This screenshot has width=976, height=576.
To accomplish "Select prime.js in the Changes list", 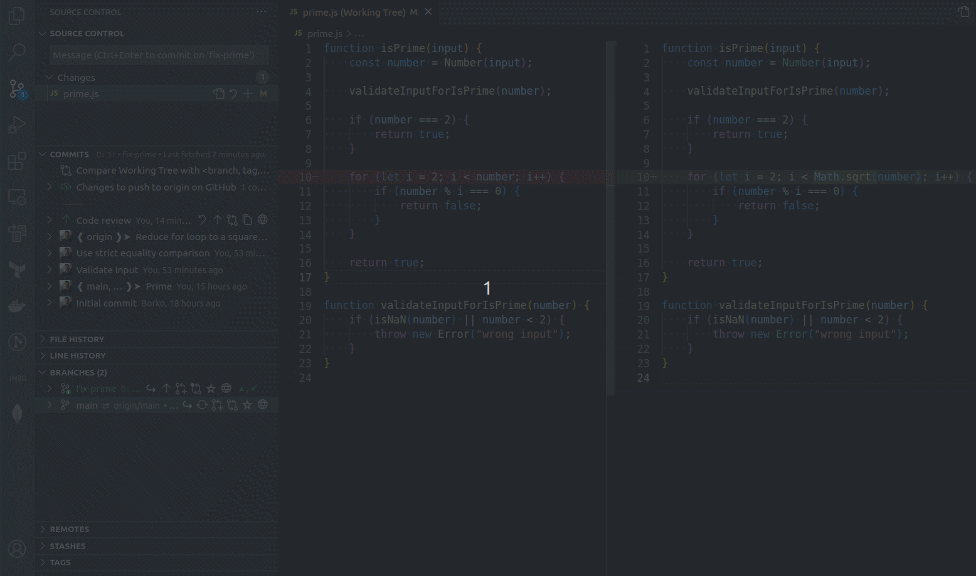I will click(157, 93).
